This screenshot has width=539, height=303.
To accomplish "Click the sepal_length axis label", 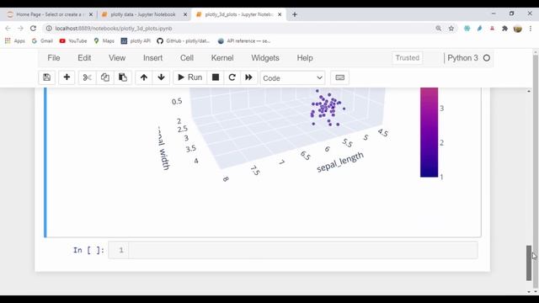I will point(339,162).
